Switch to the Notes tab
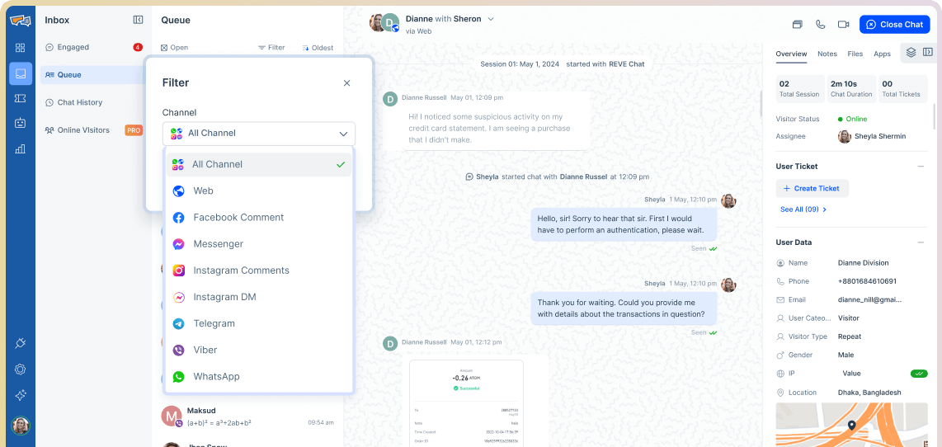This screenshot has height=447, width=942. tap(827, 54)
